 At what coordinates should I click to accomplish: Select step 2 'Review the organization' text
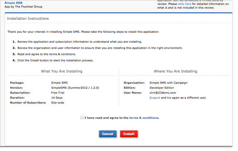[100, 48]
